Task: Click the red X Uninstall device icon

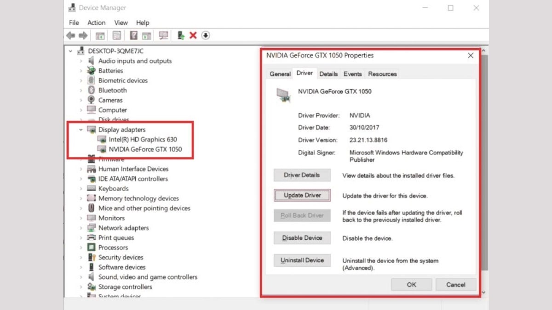Action: tap(193, 35)
